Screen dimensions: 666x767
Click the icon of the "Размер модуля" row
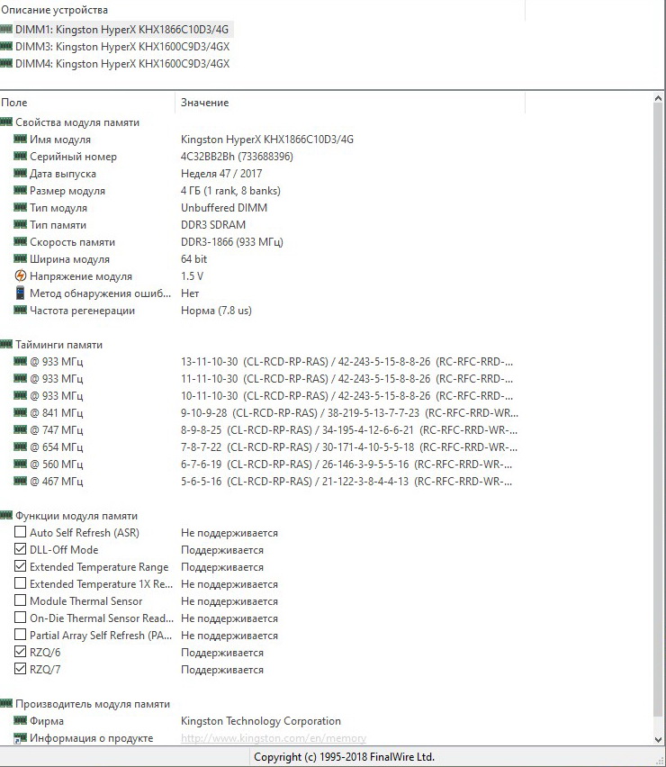point(20,190)
